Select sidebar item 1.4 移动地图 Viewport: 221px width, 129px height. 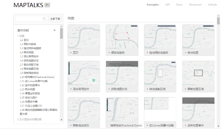(27, 52)
